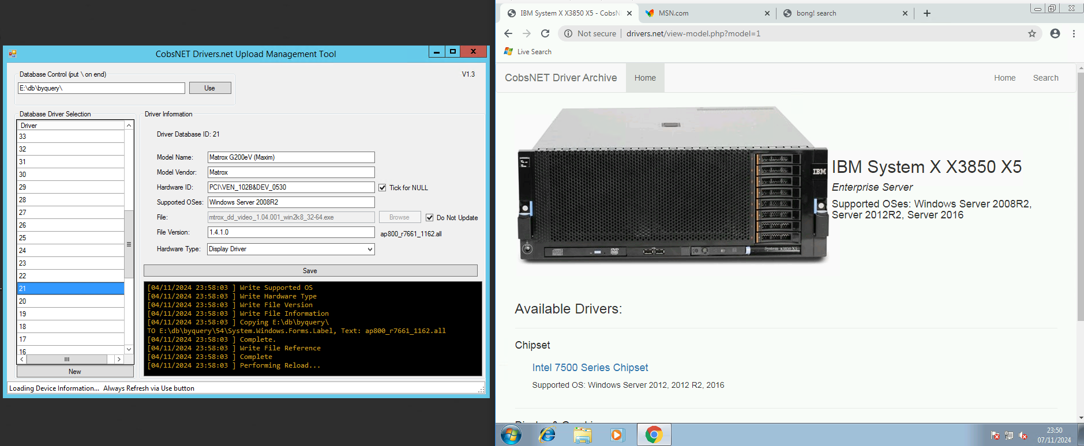Launch Internet Explorer from the taskbar

[x=546, y=434]
